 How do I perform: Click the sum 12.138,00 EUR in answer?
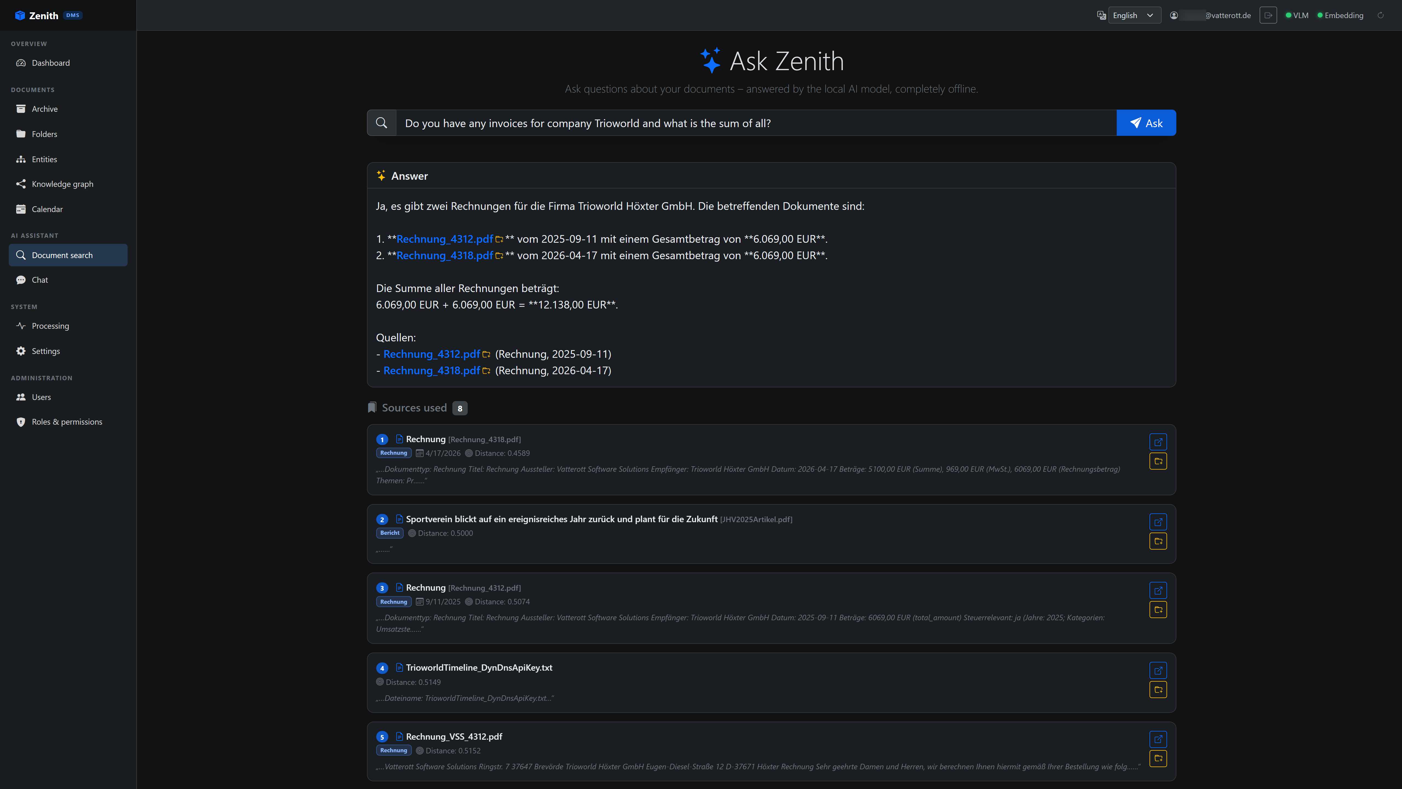(x=573, y=305)
